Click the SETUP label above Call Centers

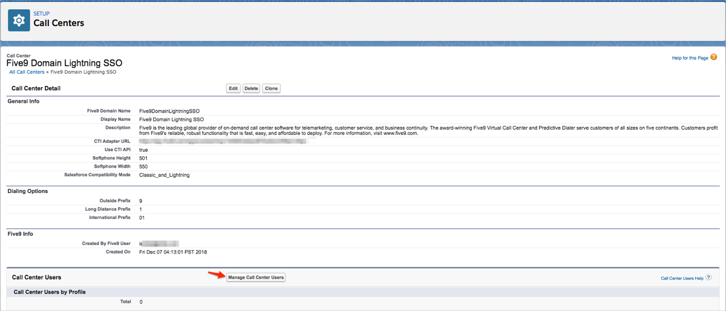click(41, 13)
